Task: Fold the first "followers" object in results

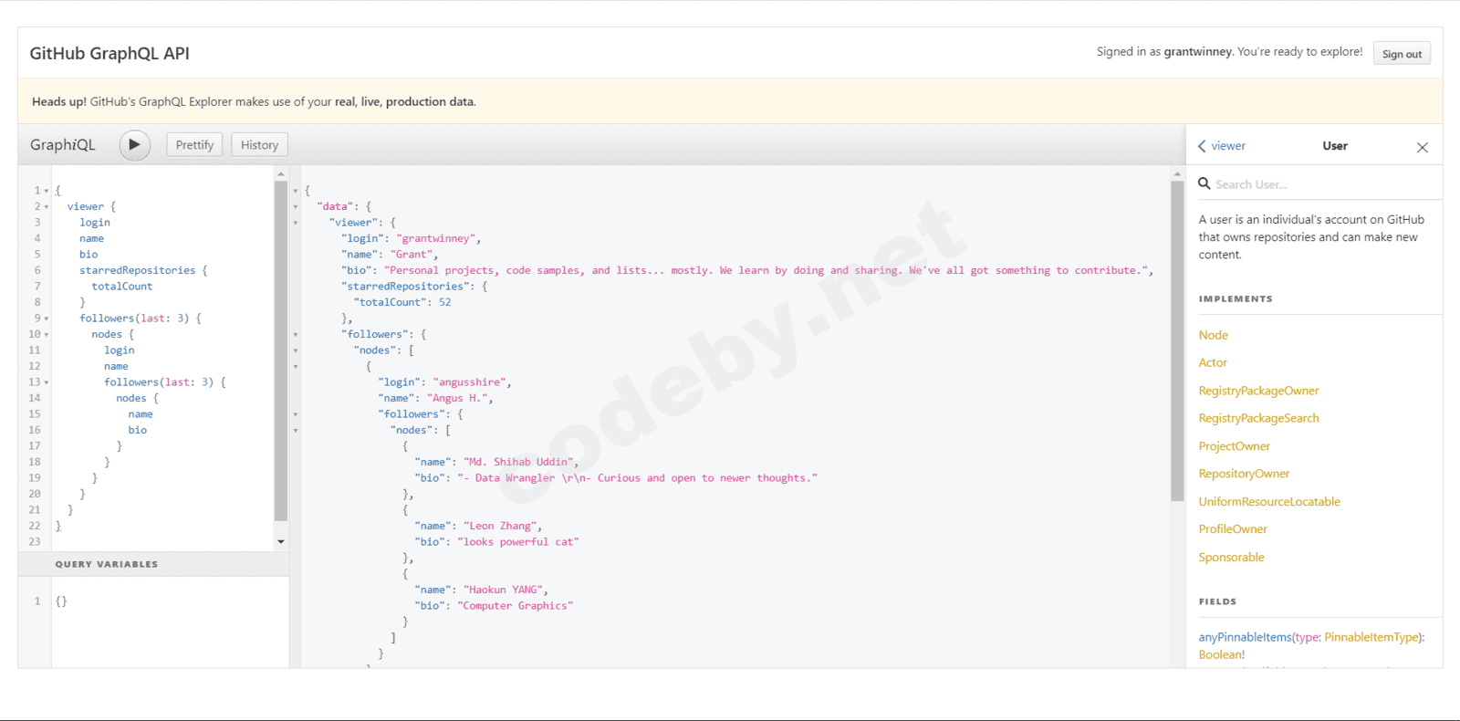Action: click(296, 335)
